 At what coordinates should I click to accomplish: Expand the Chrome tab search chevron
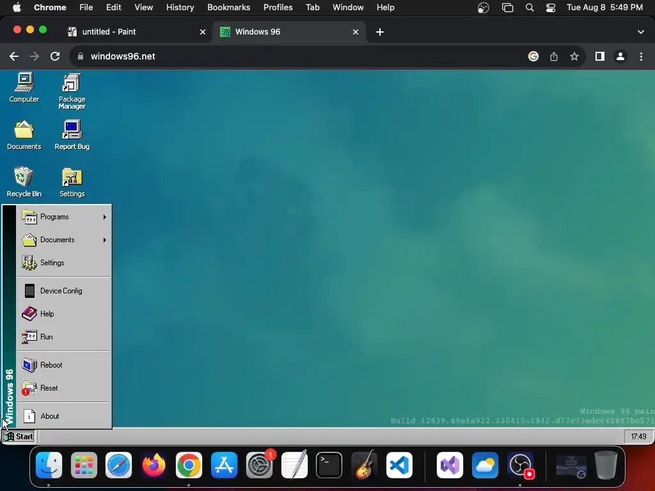[641, 32]
